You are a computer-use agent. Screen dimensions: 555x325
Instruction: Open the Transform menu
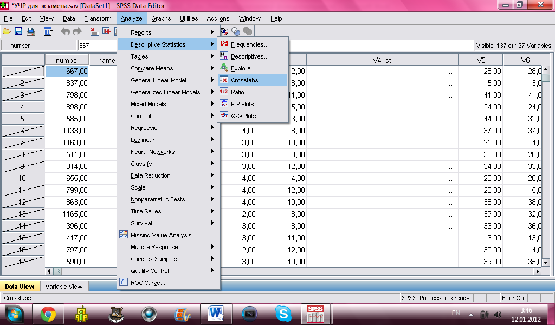tap(98, 18)
